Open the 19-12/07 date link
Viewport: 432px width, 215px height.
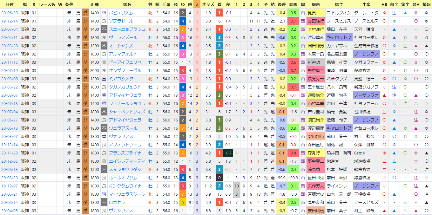click(9, 186)
